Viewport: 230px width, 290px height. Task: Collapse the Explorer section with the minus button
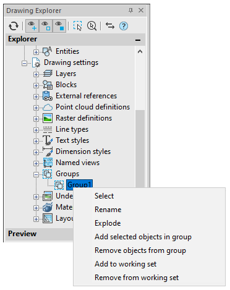(x=138, y=40)
